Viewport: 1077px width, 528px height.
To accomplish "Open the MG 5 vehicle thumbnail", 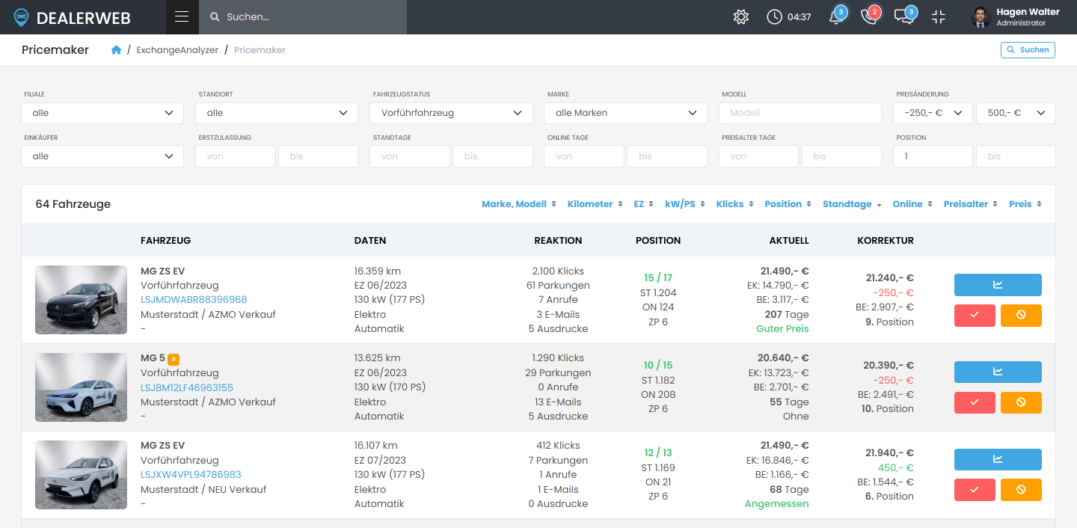I will point(81,387).
